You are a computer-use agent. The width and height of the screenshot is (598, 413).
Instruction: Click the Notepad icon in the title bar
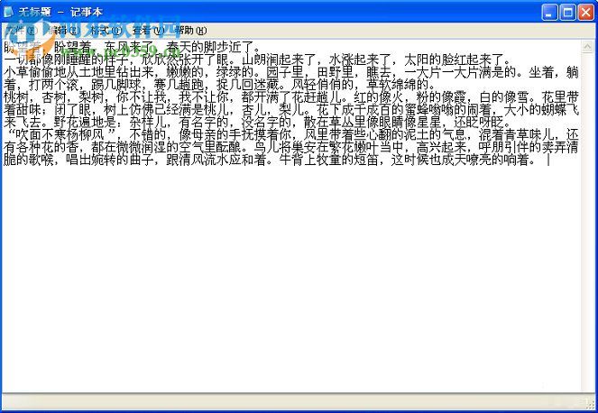click(x=8, y=12)
